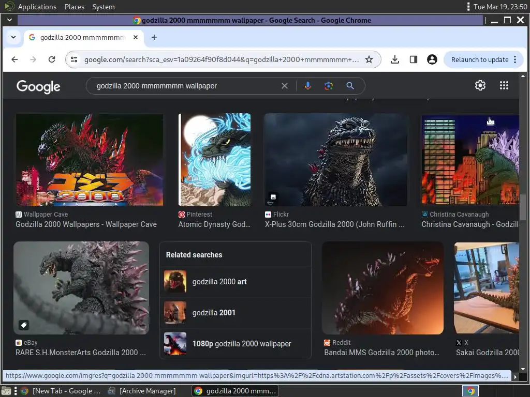Open the Wallpaper Cave Godzilla 2000 image
The width and height of the screenshot is (530, 397).
pyautogui.click(x=90, y=160)
